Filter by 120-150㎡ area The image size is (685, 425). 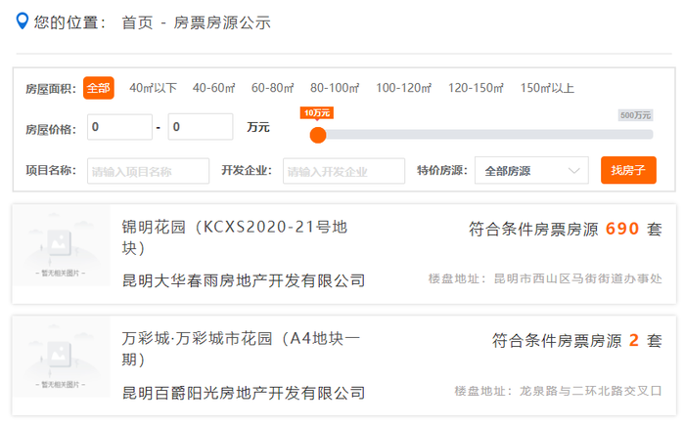pos(476,88)
